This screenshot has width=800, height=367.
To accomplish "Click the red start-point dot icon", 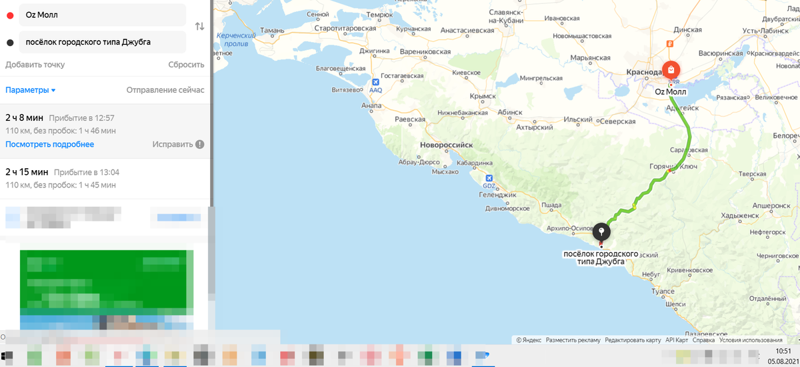I will click(x=10, y=15).
